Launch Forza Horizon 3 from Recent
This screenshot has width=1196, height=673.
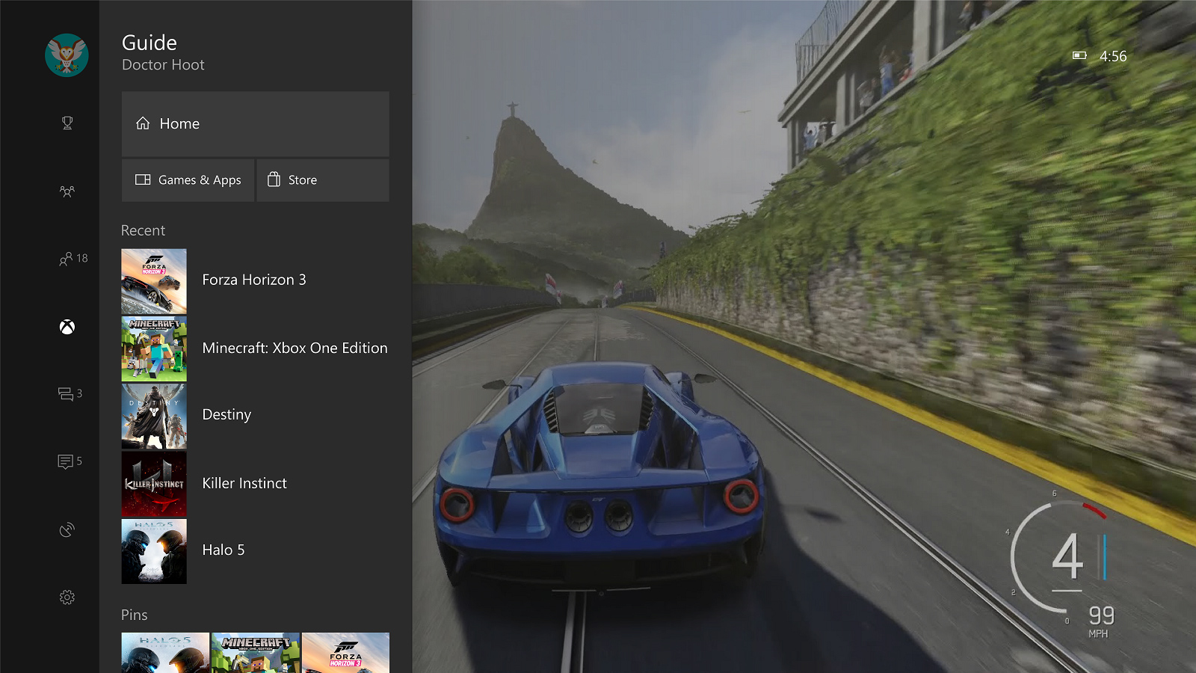tap(254, 280)
